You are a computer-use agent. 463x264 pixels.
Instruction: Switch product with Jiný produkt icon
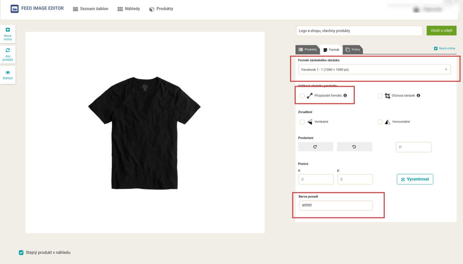click(x=8, y=51)
